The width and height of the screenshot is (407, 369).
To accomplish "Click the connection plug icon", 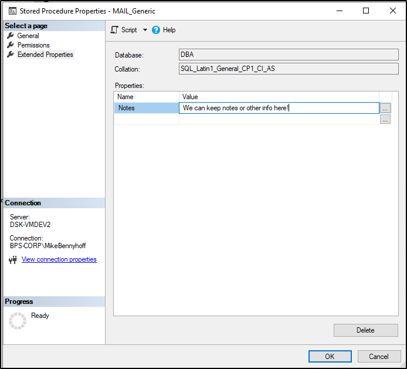I will [13, 260].
